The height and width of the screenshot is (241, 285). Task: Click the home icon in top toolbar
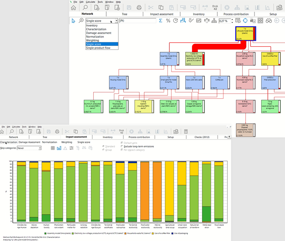[73, 8]
